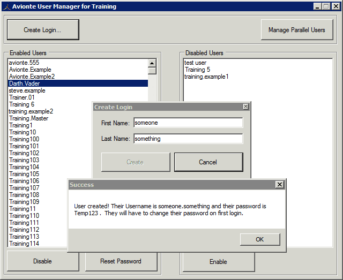Click OK in the Success dialog
343x280 pixels.
coord(260,239)
